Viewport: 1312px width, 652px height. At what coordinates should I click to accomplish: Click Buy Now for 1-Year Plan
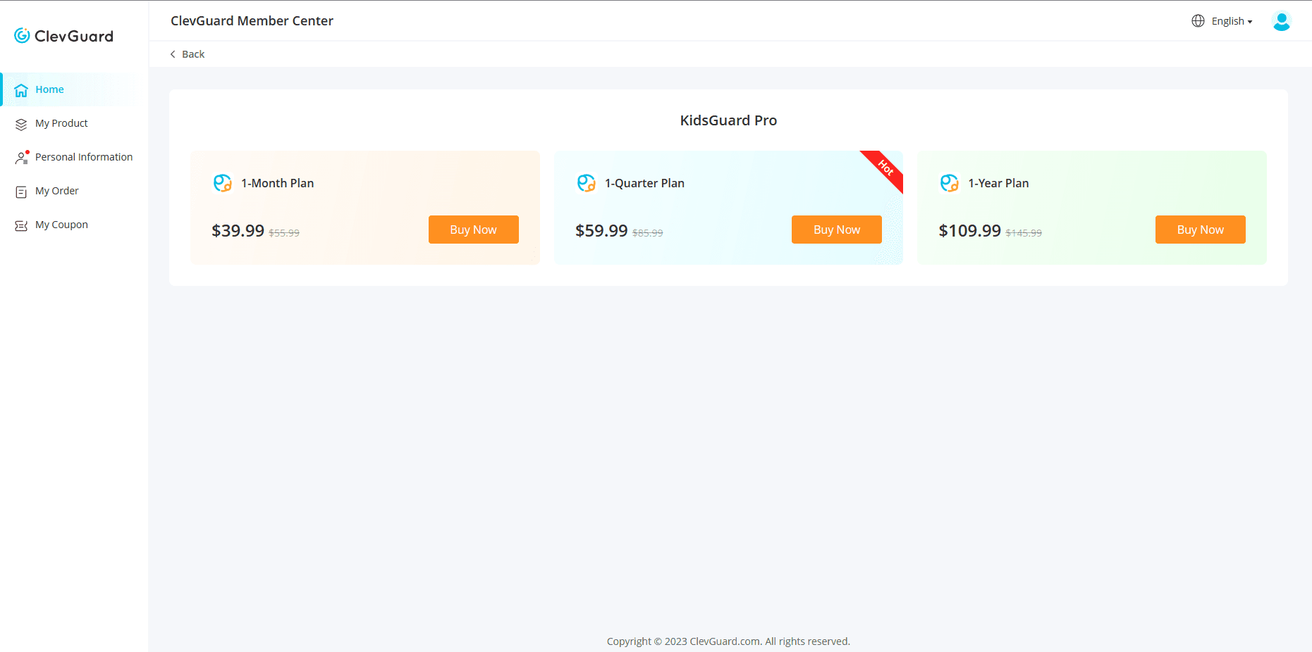point(1200,230)
